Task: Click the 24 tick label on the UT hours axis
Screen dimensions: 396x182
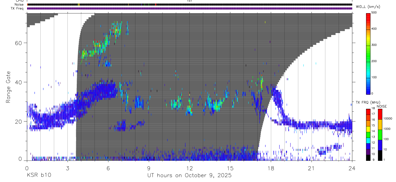Action: click(352, 168)
